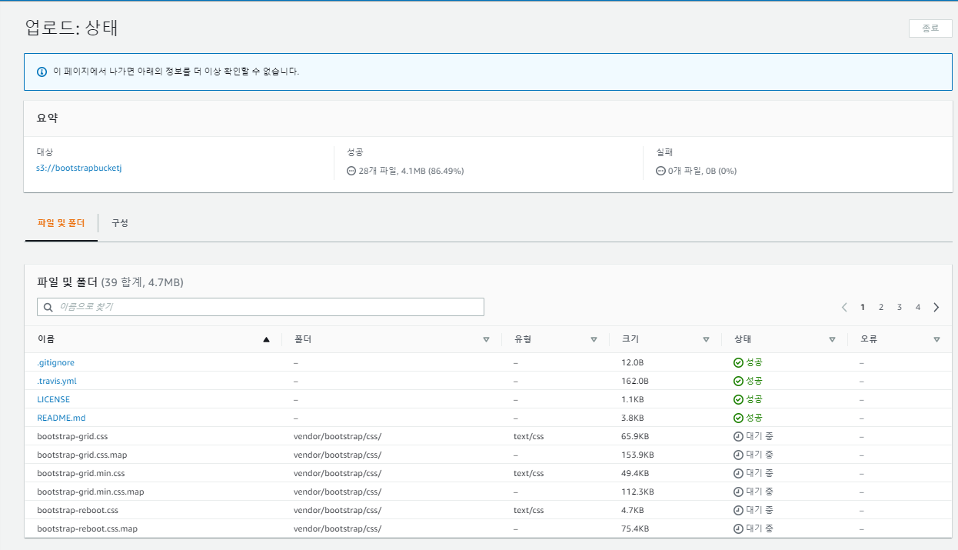Open the 오류 column sort arrow
958x550 pixels.
click(x=936, y=339)
